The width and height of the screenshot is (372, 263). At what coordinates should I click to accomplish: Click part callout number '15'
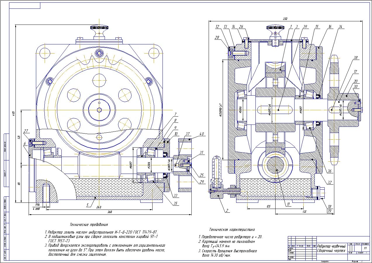coord(316,27)
